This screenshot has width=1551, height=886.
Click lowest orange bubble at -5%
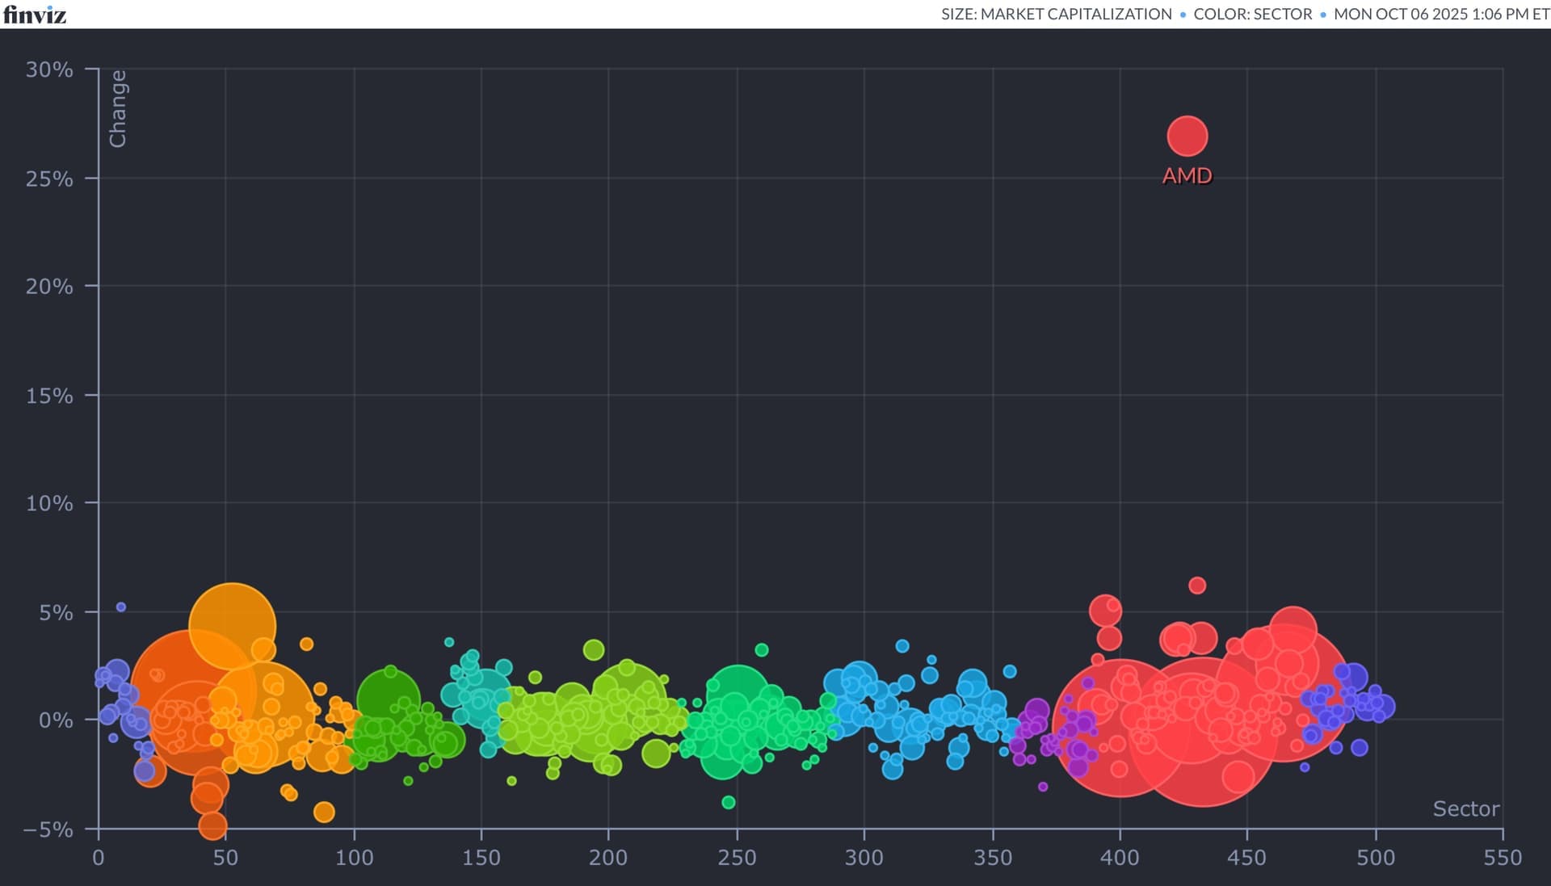pyautogui.click(x=212, y=826)
